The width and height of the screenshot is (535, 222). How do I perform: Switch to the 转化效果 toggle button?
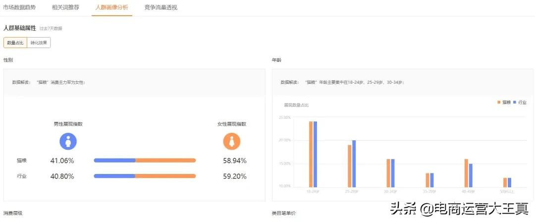point(39,43)
